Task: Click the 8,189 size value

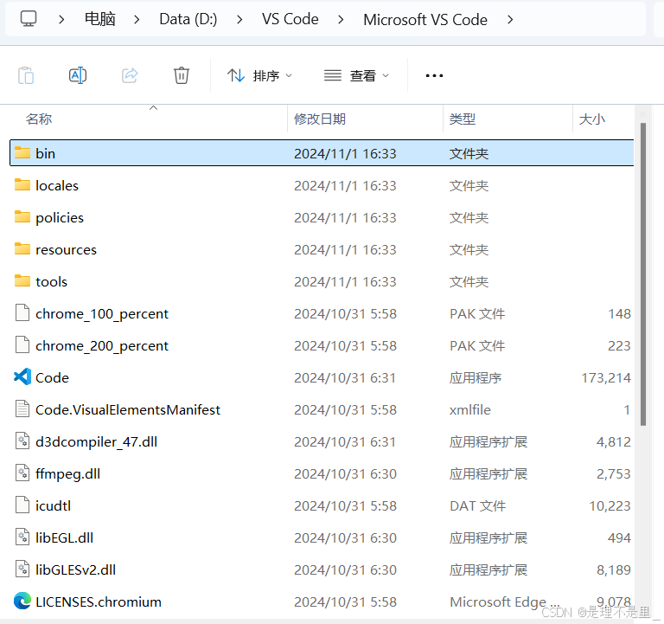Action: click(x=614, y=569)
